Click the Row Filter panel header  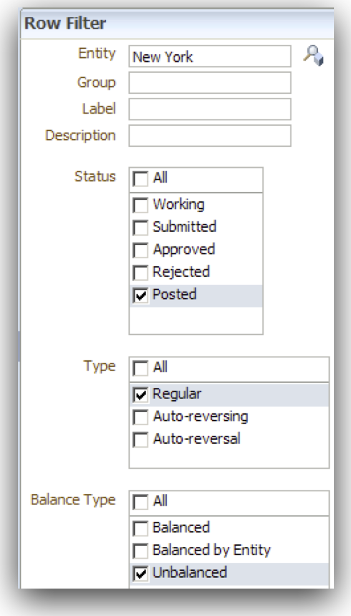[x=178, y=24]
